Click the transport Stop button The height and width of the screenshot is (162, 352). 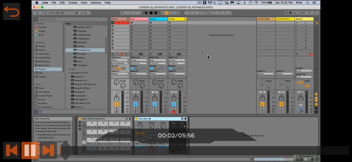151,13
